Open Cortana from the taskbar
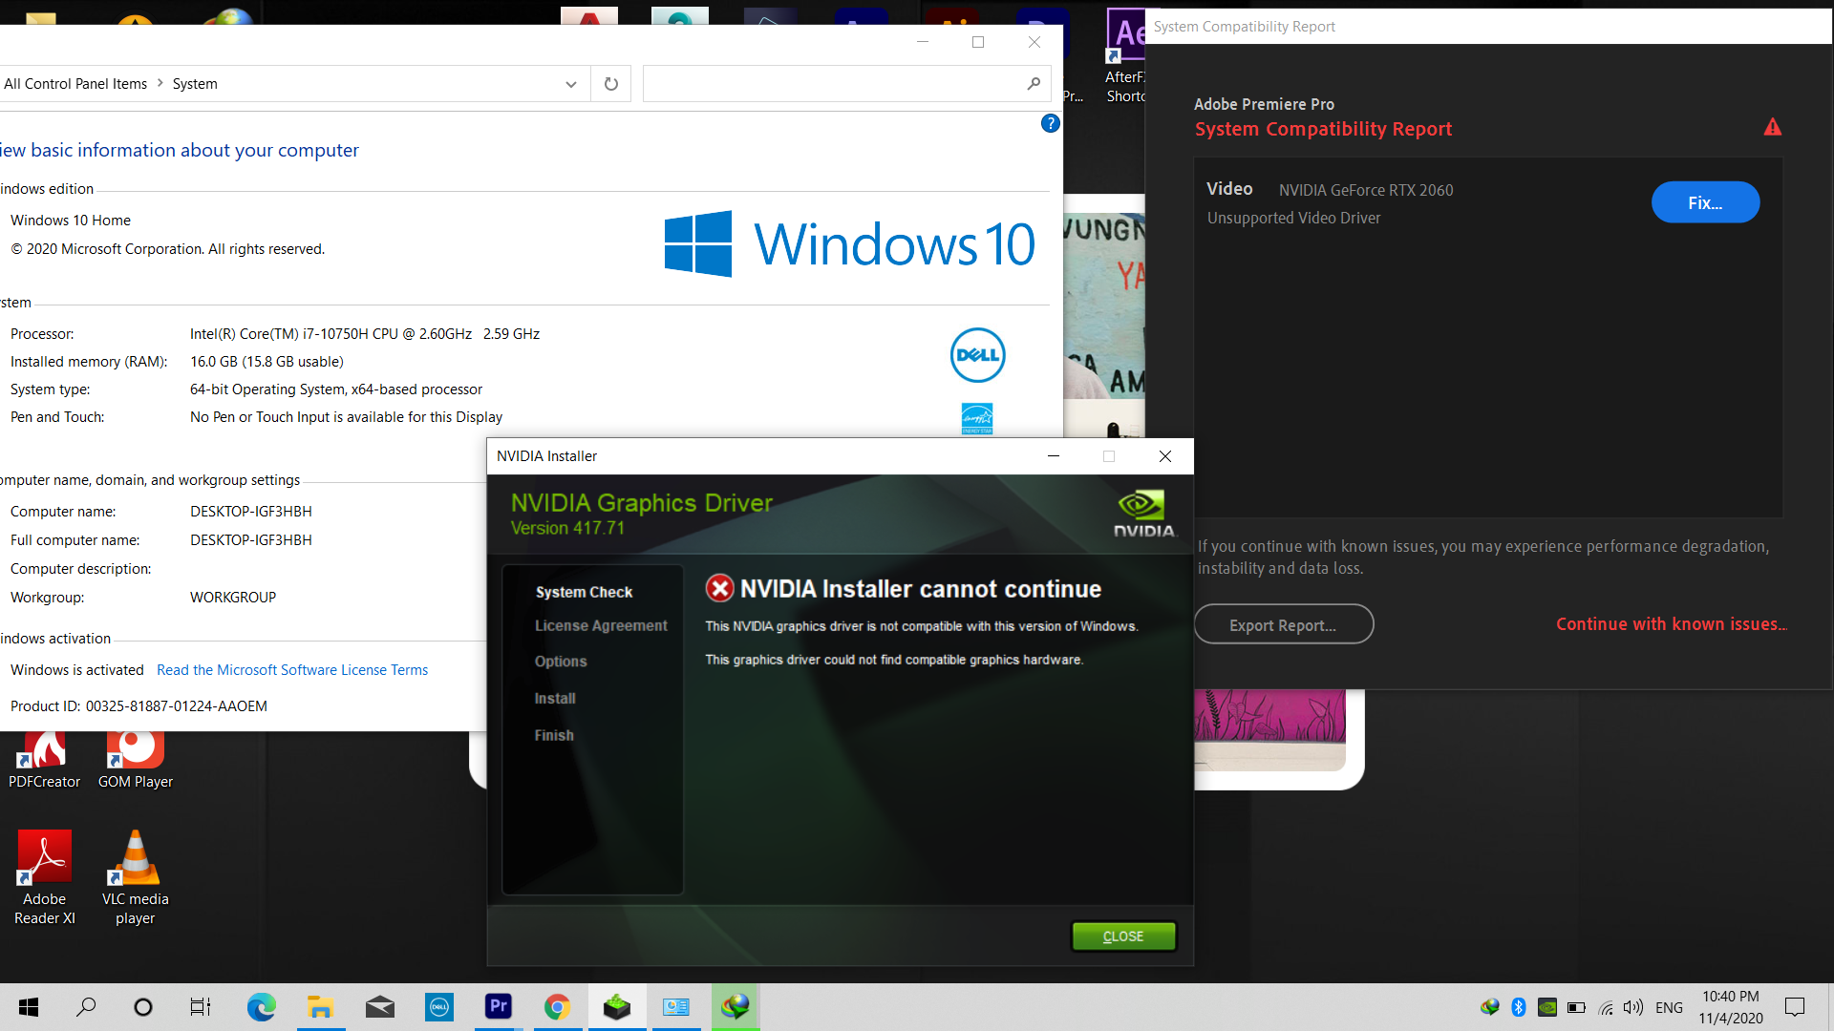 (x=143, y=1007)
